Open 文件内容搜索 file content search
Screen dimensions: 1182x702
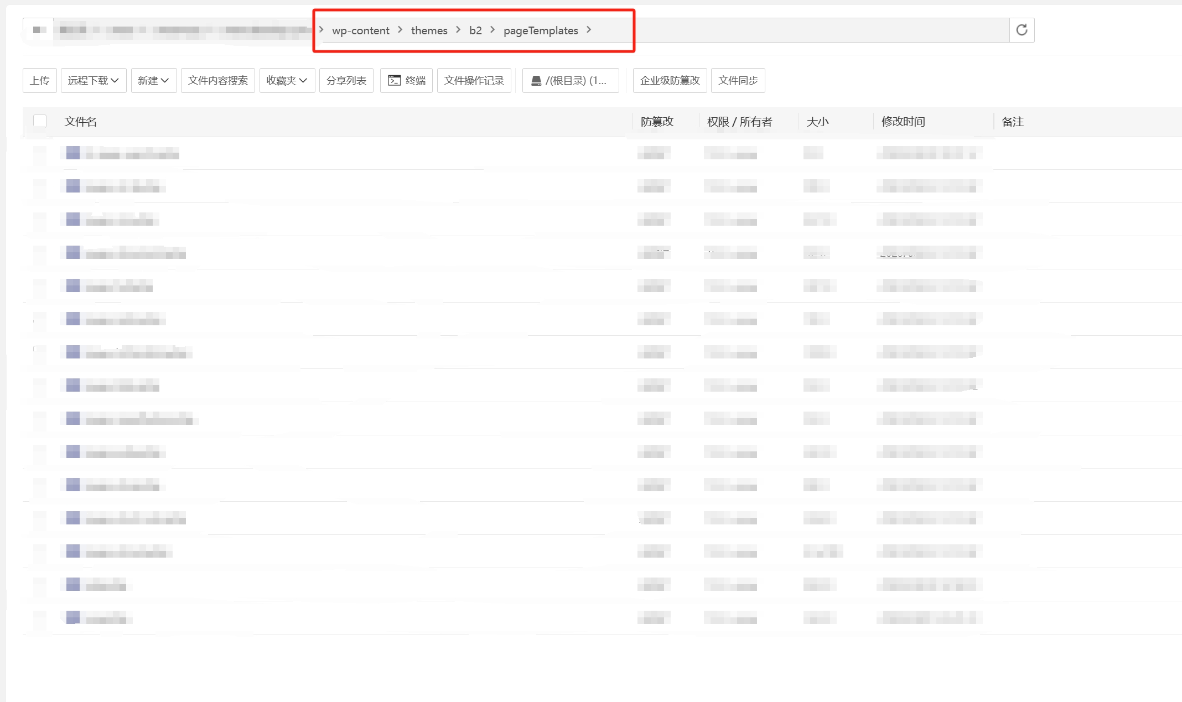(217, 81)
